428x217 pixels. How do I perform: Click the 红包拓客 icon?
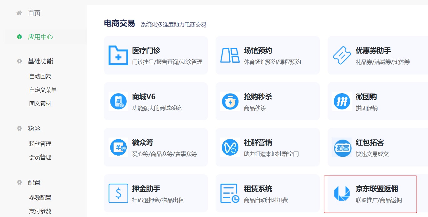coord(342,147)
